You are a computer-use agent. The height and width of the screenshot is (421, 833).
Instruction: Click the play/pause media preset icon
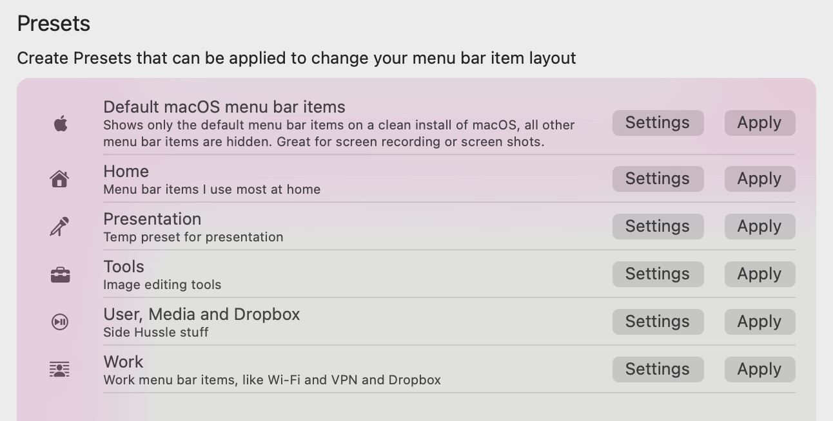pos(60,321)
